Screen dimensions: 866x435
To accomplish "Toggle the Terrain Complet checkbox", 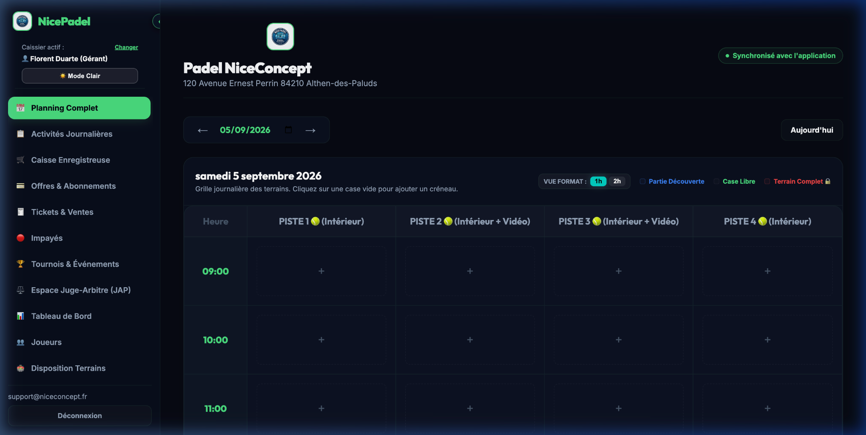I will point(767,181).
